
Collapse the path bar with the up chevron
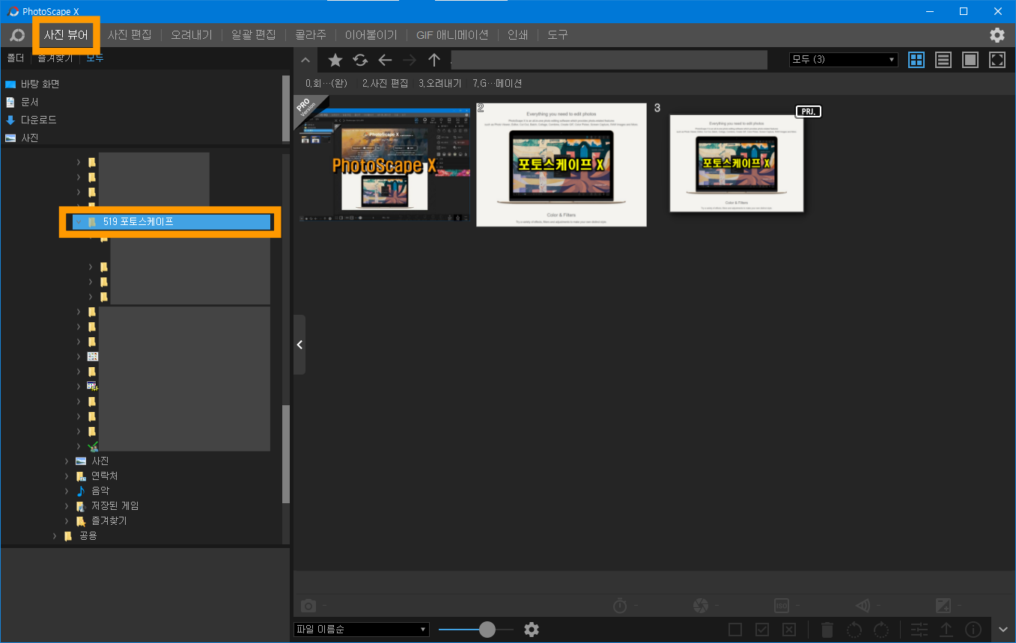click(305, 61)
